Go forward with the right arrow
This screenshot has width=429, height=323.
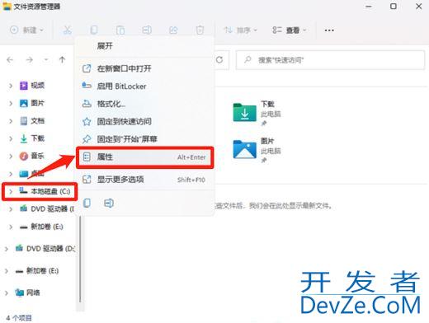click(x=29, y=59)
